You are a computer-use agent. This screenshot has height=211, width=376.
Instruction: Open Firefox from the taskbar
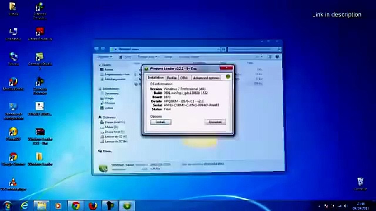[x=93, y=206]
